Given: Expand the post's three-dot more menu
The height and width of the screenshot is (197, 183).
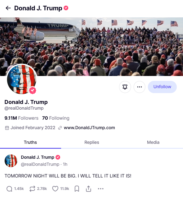Looking at the screenshot, I should pyautogui.click(x=101, y=189).
